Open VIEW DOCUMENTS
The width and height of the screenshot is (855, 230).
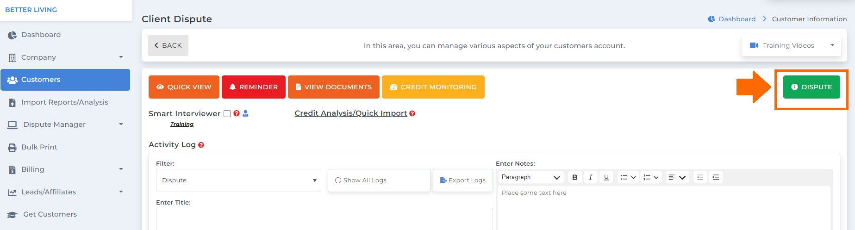(334, 87)
